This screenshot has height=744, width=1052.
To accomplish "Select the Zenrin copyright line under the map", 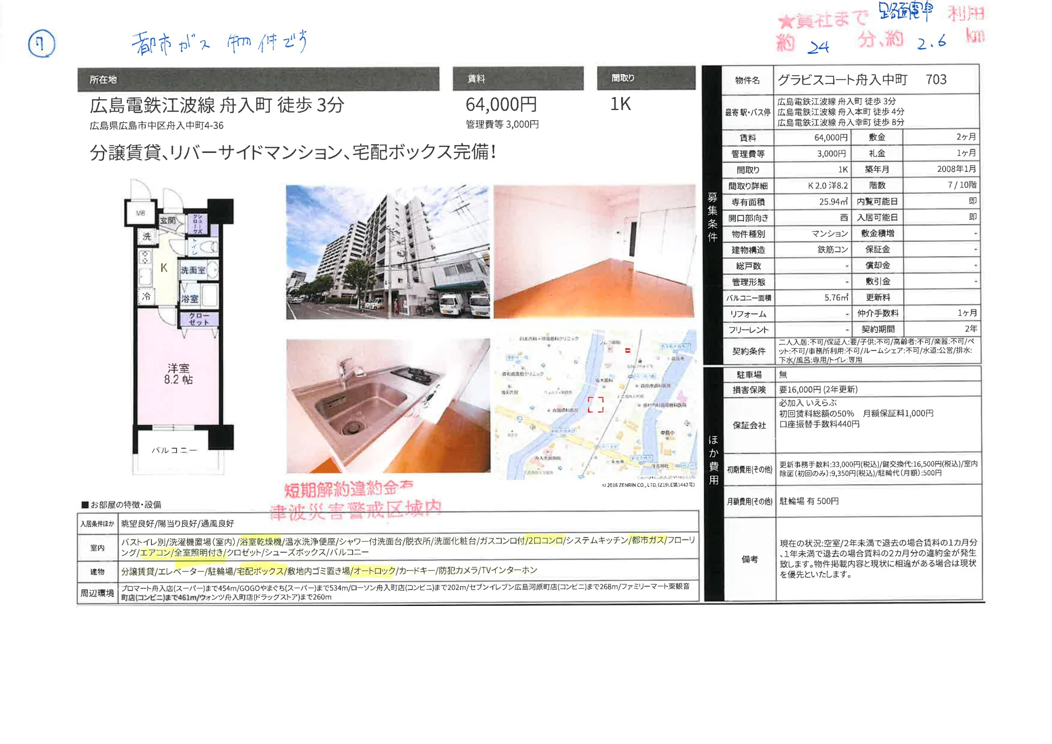I will pyautogui.click(x=648, y=485).
